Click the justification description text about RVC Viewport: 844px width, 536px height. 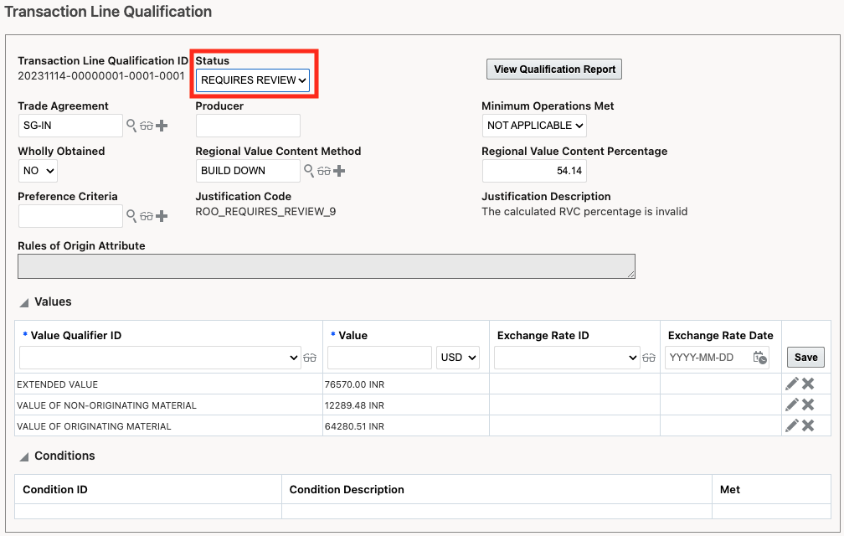[584, 212]
